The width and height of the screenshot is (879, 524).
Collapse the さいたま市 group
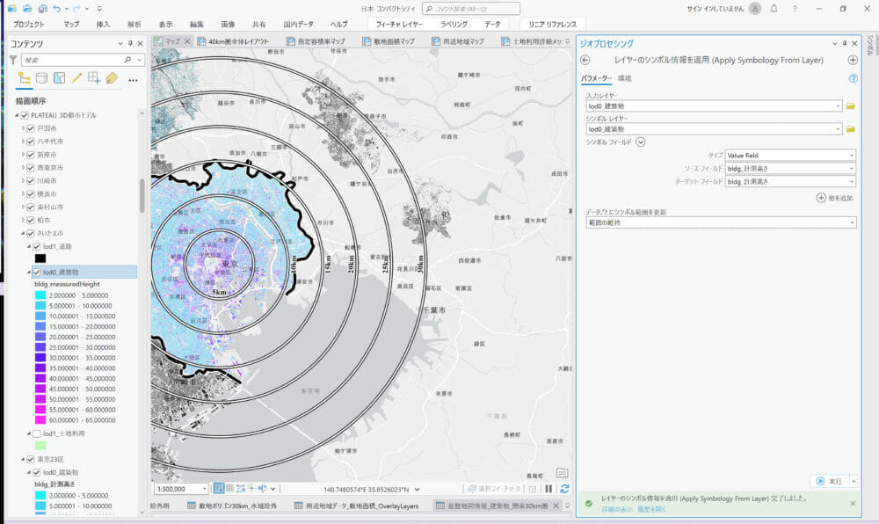click(x=23, y=233)
